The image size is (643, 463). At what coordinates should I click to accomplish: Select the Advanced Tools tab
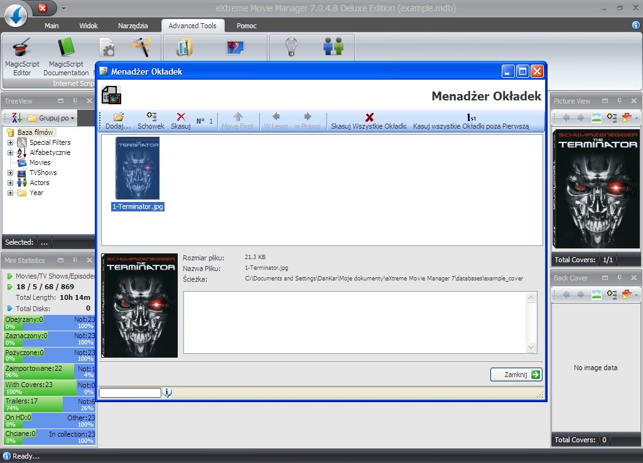192,26
